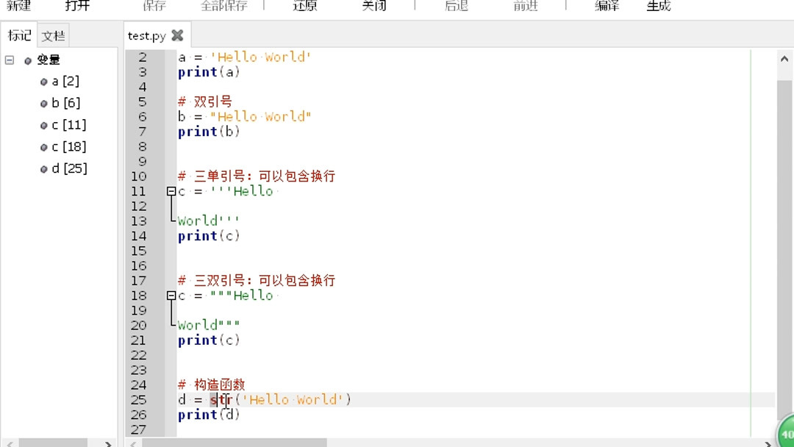The height and width of the screenshot is (447, 794).
Task: Collapse the triple-quote fold at line 11
Action: [170, 191]
